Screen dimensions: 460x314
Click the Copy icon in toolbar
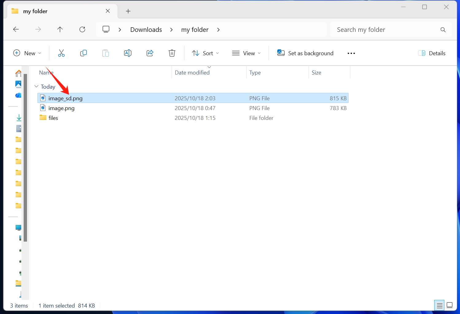point(83,53)
